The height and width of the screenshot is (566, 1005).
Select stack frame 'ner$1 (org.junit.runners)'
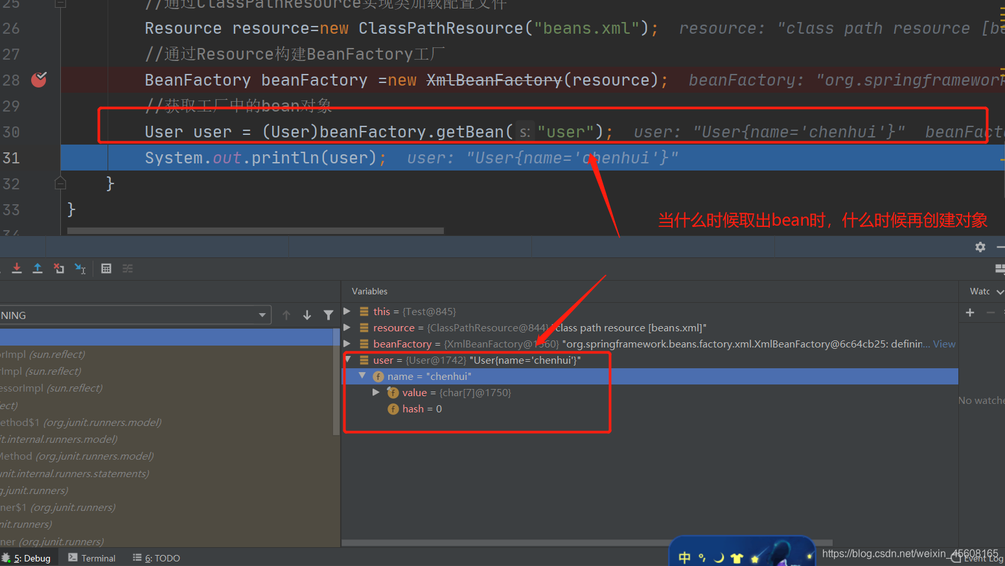pyautogui.click(x=58, y=508)
